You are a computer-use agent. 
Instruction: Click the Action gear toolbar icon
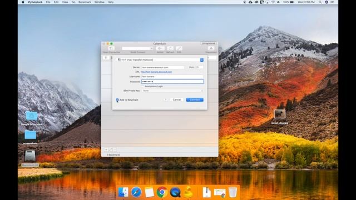click(x=160, y=48)
